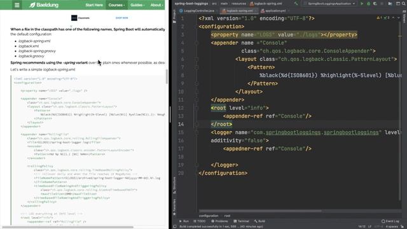Viewport: 407px width, 229px height.
Task: Expand the Courses dropdown menu
Action: click(116, 5)
